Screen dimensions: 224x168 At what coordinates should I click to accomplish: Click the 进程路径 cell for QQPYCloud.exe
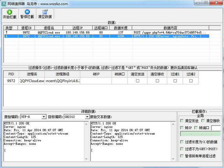[x=62, y=81]
